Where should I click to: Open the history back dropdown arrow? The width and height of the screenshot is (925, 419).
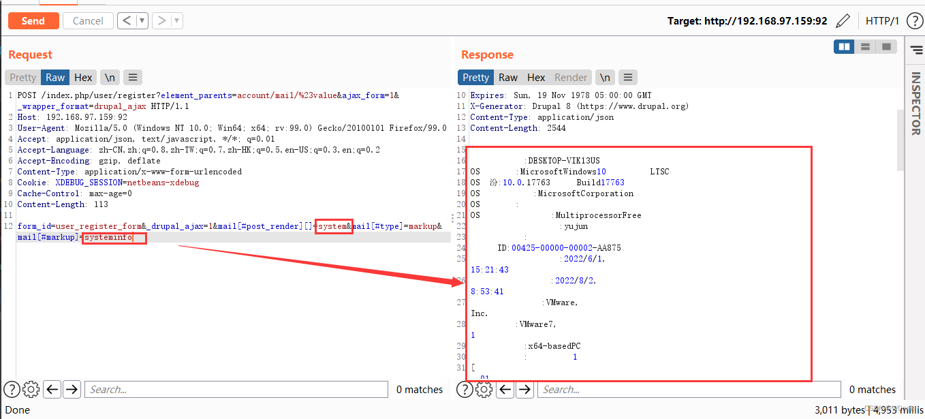(142, 20)
